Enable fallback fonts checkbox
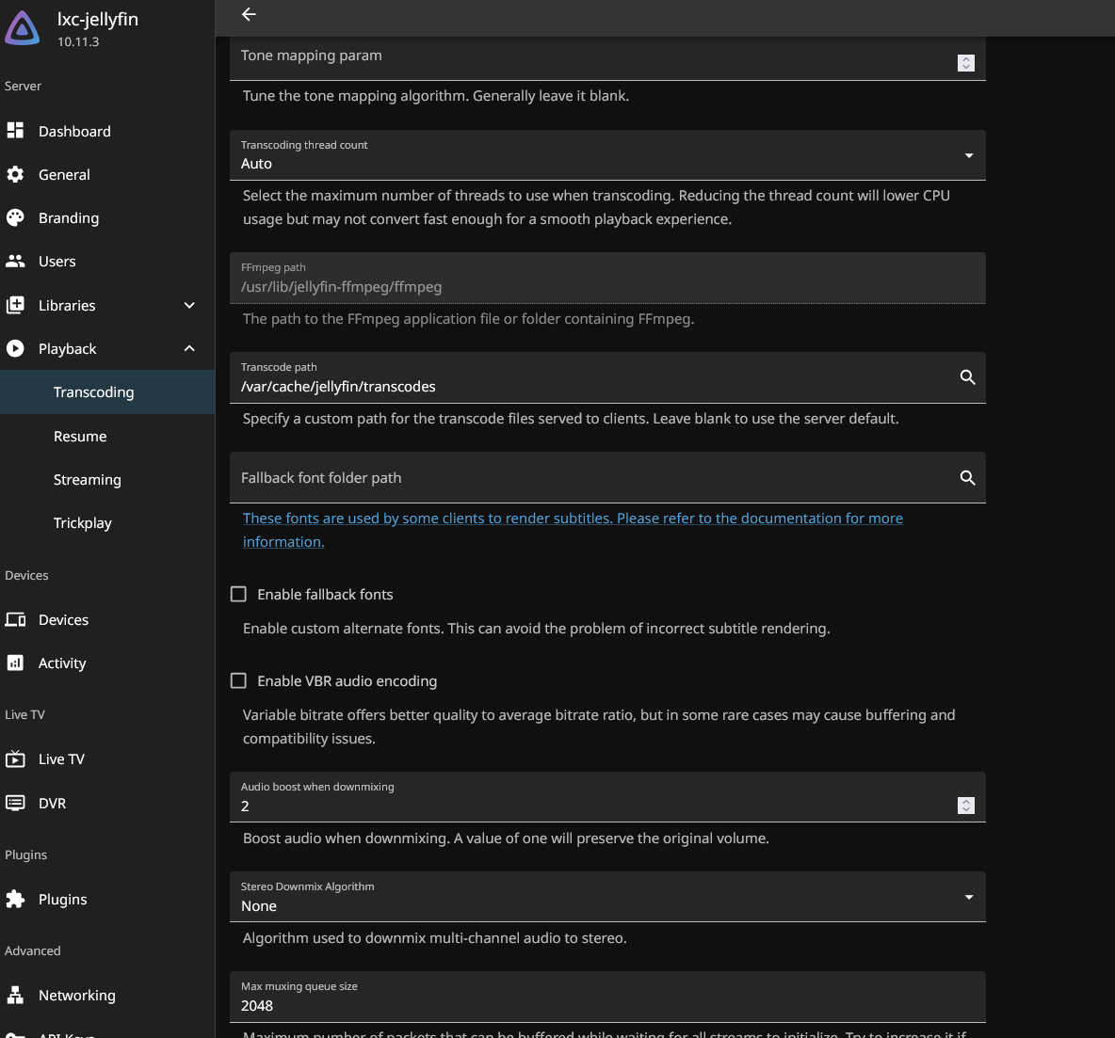The height and width of the screenshot is (1038, 1115). [239, 594]
